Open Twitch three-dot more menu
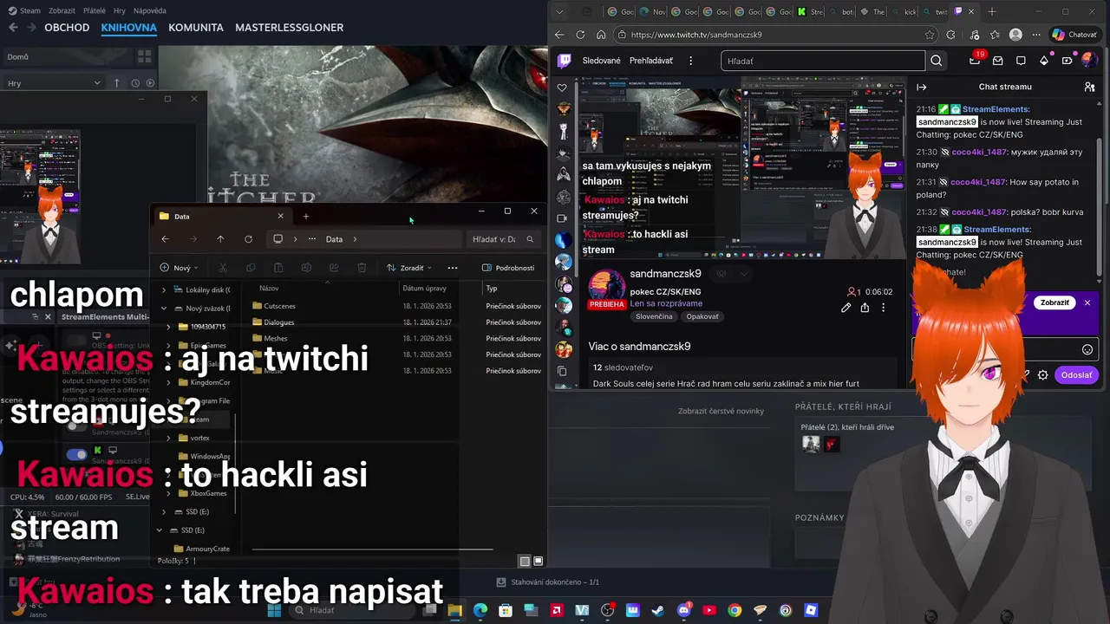 click(690, 61)
